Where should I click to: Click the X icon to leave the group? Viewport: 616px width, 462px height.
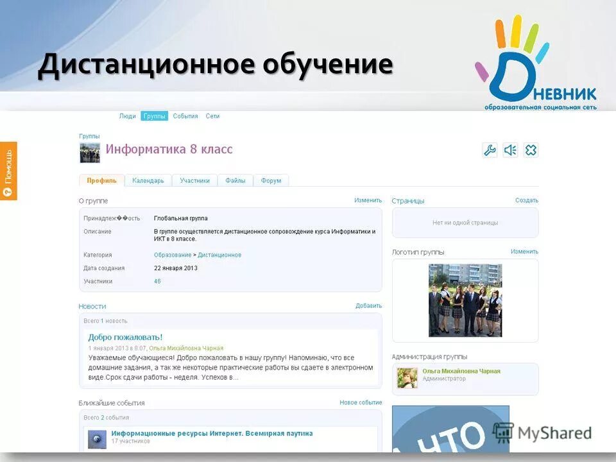pyautogui.click(x=531, y=150)
